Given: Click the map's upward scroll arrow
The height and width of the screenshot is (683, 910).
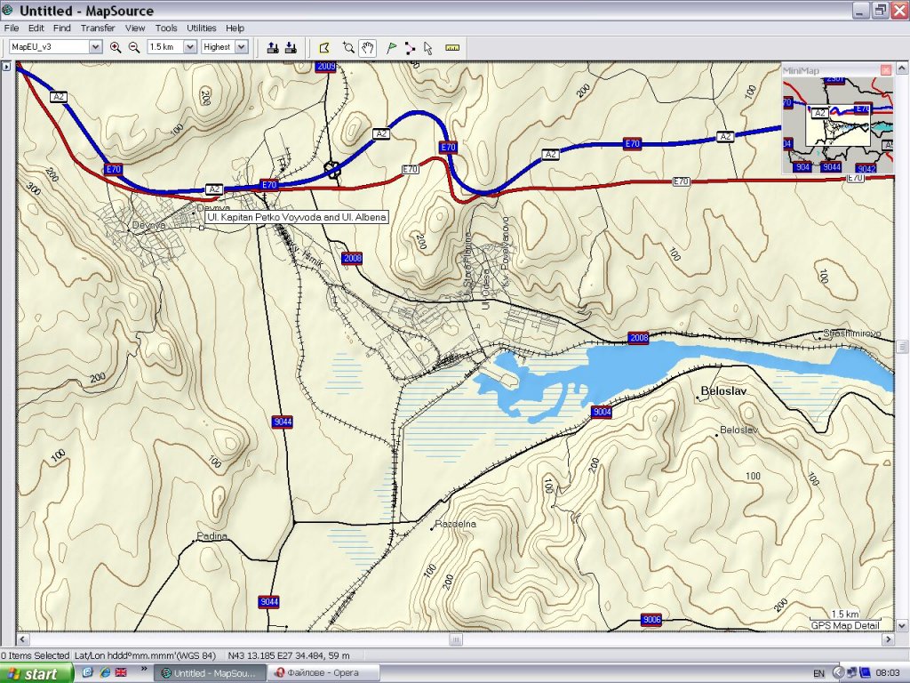Looking at the screenshot, I should [902, 68].
